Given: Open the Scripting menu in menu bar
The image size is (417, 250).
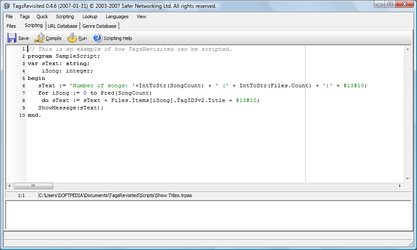Looking at the screenshot, I should tap(65, 16).
